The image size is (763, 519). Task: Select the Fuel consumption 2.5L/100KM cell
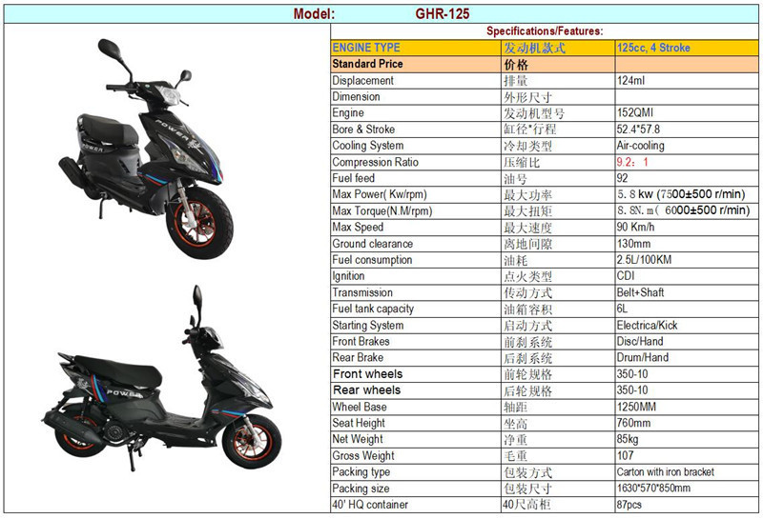click(x=686, y=260)
